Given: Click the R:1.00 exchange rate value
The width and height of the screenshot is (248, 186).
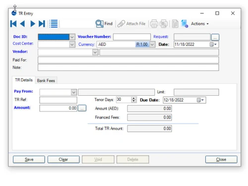Looking at the screenshot, I should [x=142, y=44].
